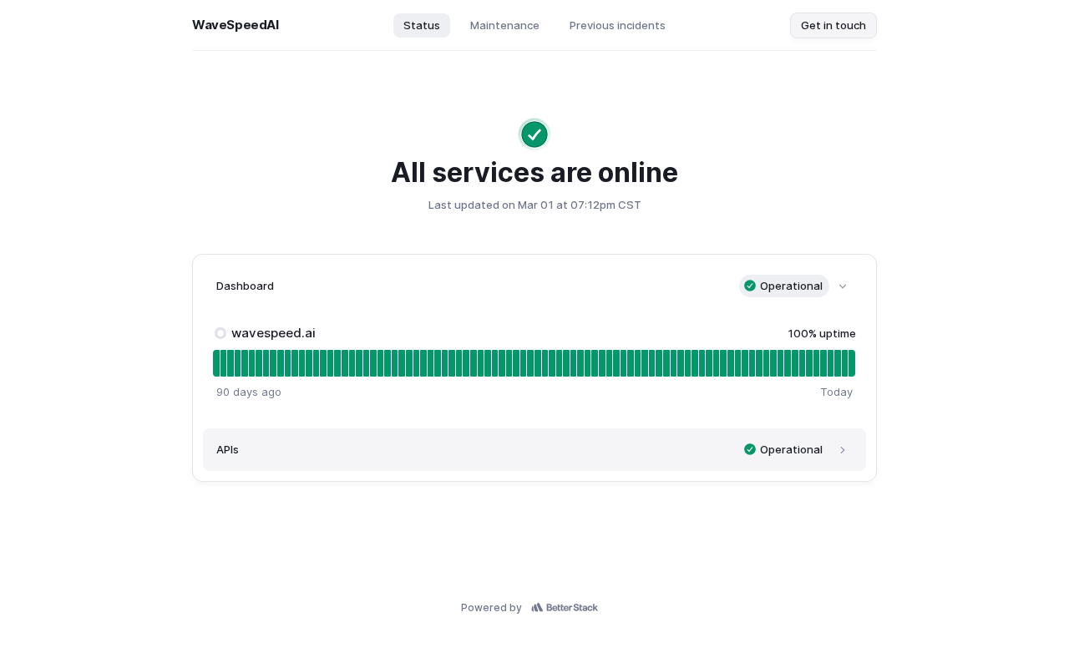
Task: Collapse the Dashboard section chevron
Action: [x=843, y=286]
